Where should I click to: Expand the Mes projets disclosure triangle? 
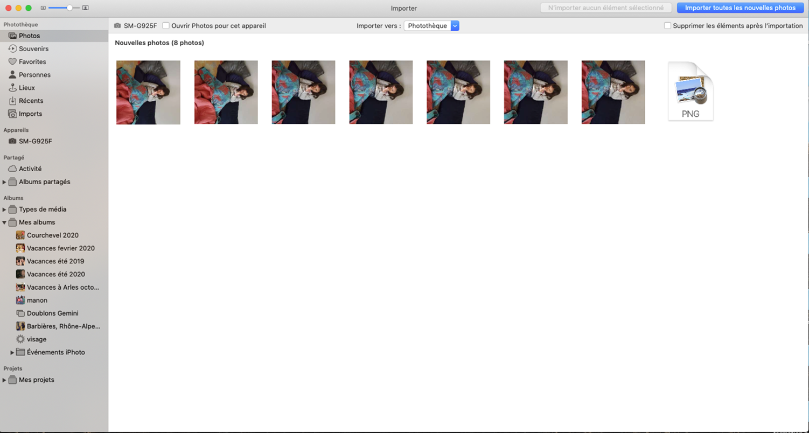4,380
